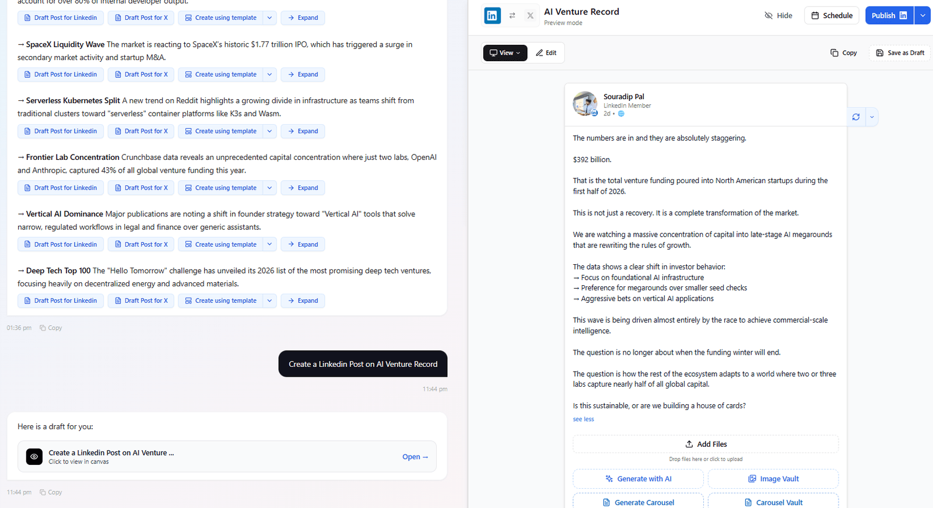933x508 pixels.
Task: Click Save as Draft
Action: (x=900, y=52)
